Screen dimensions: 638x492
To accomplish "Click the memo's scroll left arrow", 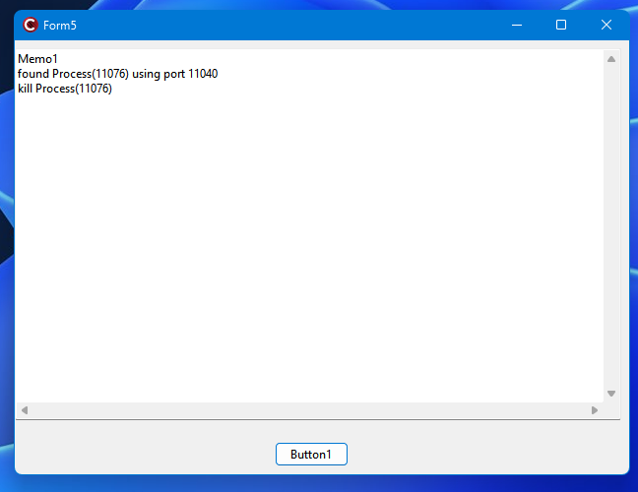I will click(x=25, y=410).
